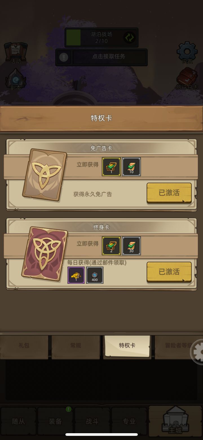The width and height of the screenshot is (203, 440).
Task: Tap the 点击接取任务 quest bar
Action: tap(109, 57)
